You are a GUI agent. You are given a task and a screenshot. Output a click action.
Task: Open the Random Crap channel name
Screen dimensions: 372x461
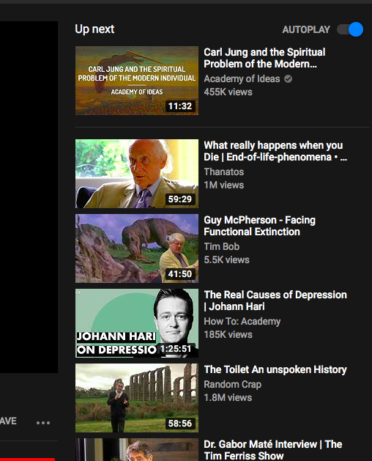pyautogui.click(x=232, y=384)
